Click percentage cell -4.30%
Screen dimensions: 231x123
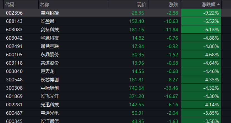tap(201, 96)
